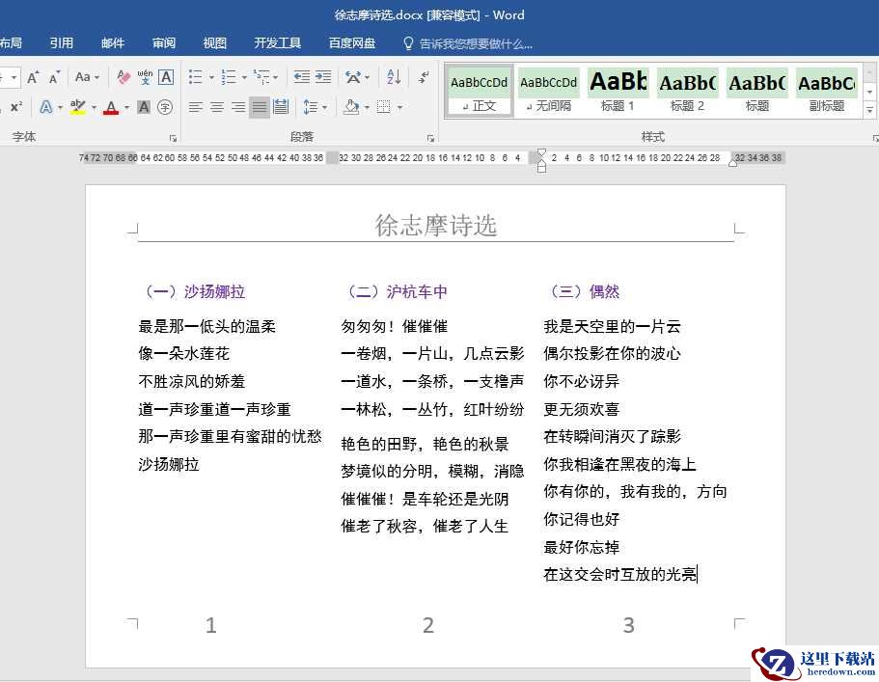Sort the selected paragraphs A to Z
This screenshot has height=682, width=879.
tap(394, 77)
